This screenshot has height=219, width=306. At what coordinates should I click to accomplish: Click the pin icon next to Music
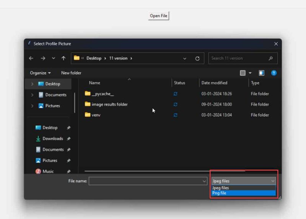coord(68,172)
